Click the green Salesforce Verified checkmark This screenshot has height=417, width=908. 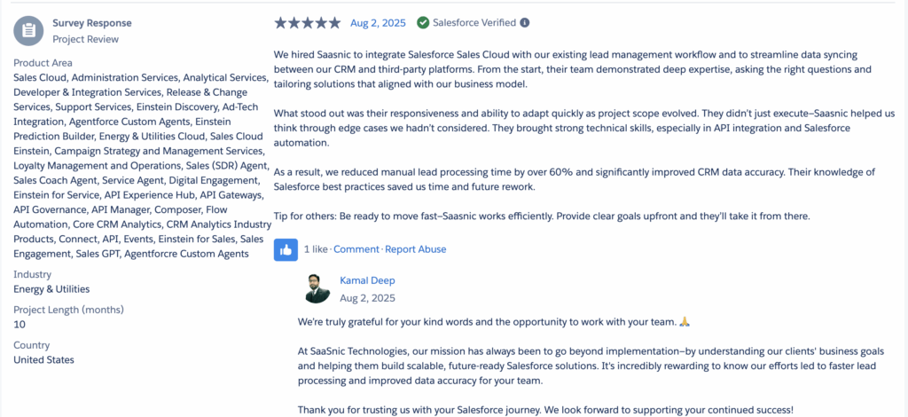click(x=423, y=22)
